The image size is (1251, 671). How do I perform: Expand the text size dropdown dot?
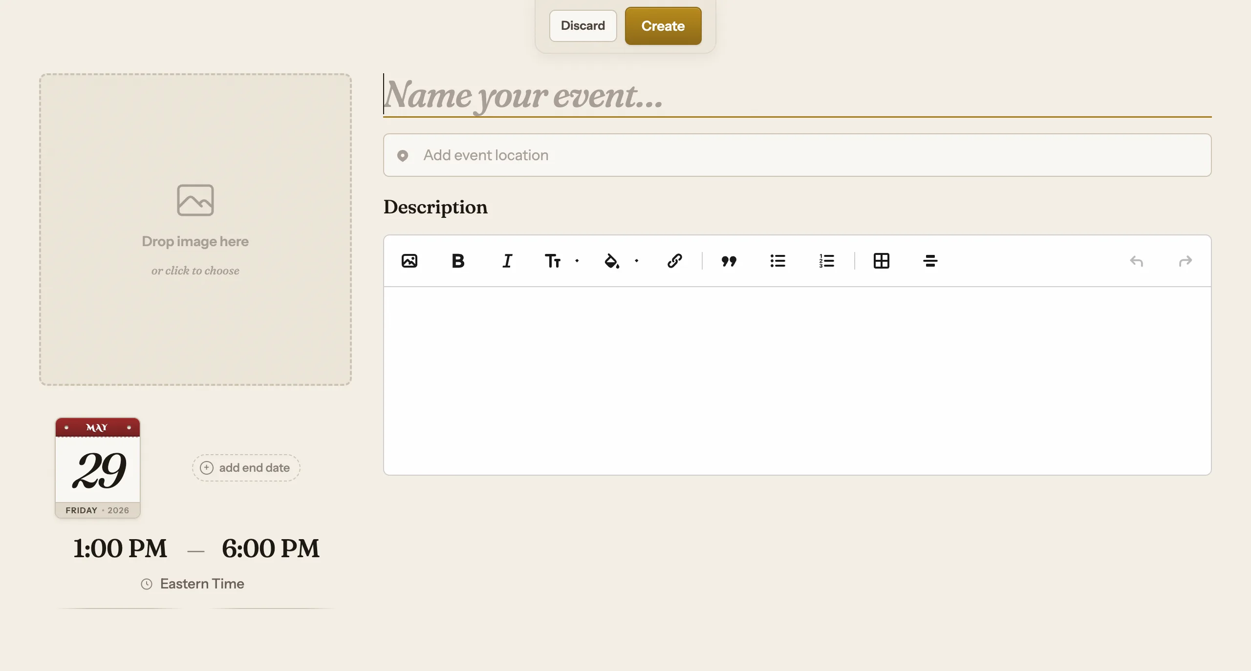[x=577, y=261]
